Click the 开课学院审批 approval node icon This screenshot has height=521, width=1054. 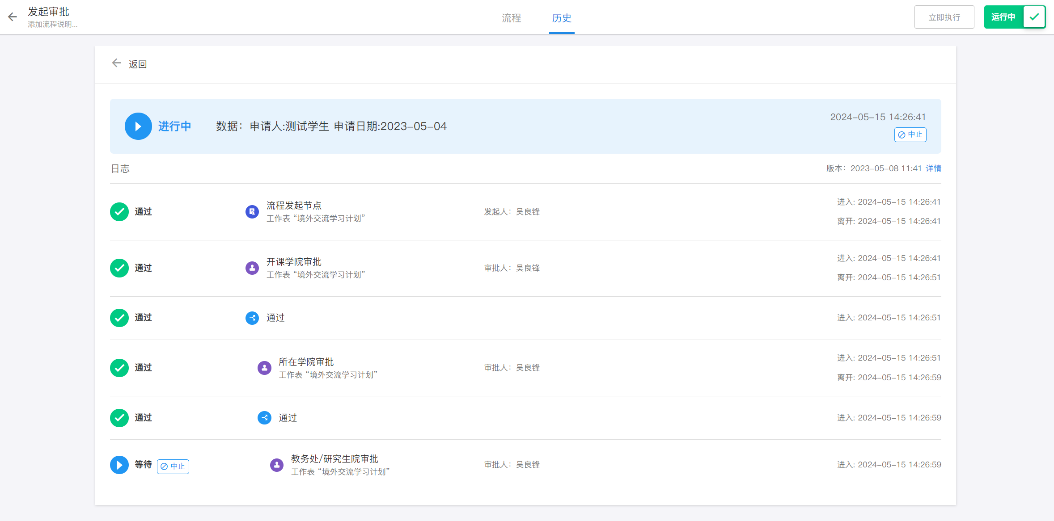click(x=252, y=268)
